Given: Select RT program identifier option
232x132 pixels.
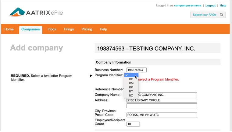Looking at the screenshot, I should coord(131,91).
